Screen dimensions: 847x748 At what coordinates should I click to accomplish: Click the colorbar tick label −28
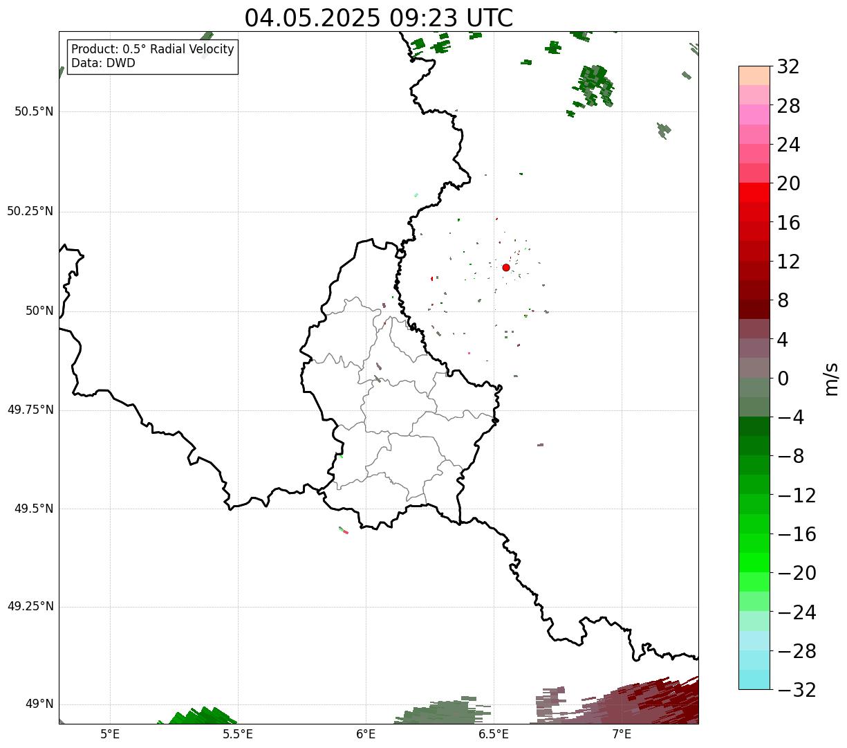point(797,651)
